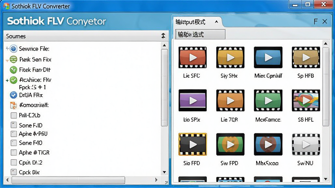Click the pin icon in Soumes header
Screen dimensions: 335x188
tap(163, 36)
